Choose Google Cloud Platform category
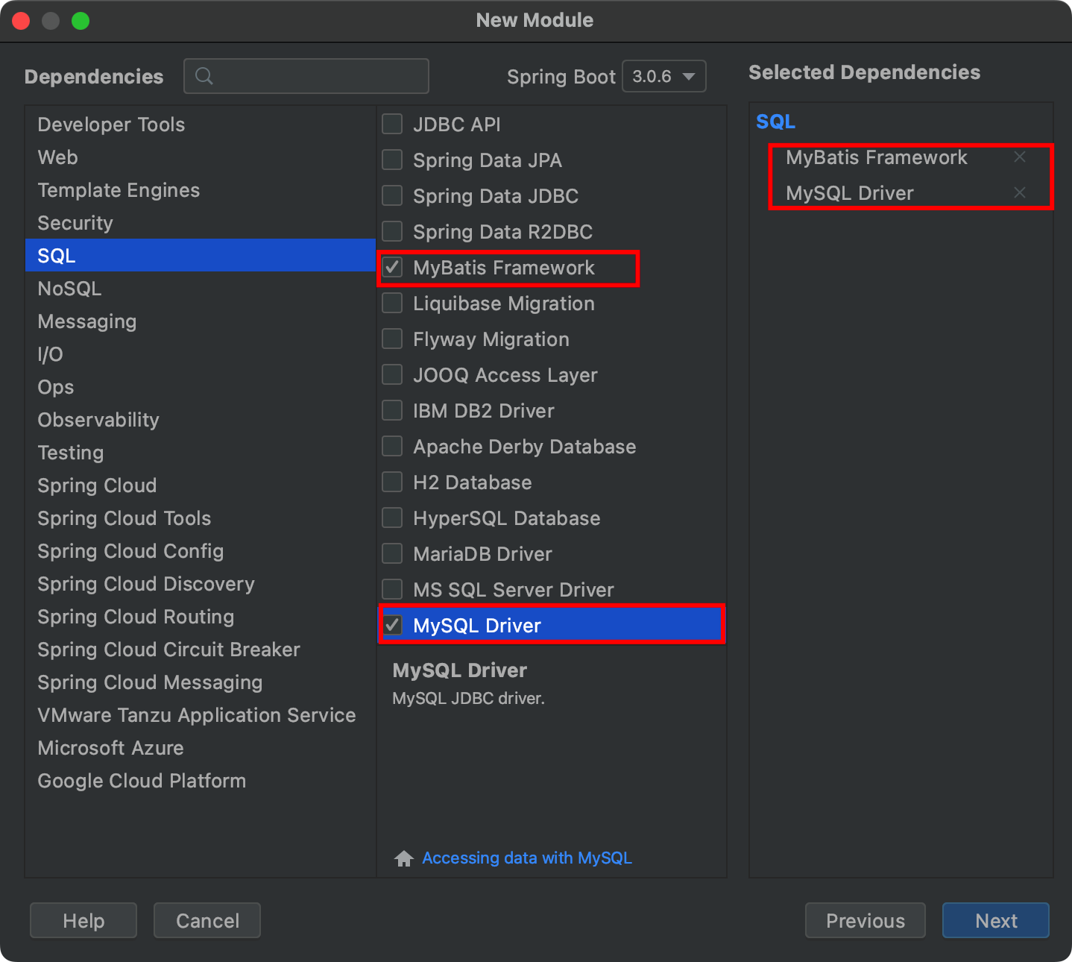 [200, 781]
